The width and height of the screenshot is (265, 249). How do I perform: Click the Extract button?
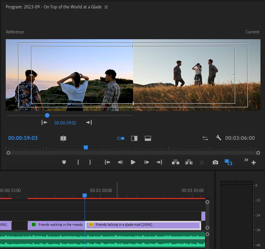[x=189, y=162]
